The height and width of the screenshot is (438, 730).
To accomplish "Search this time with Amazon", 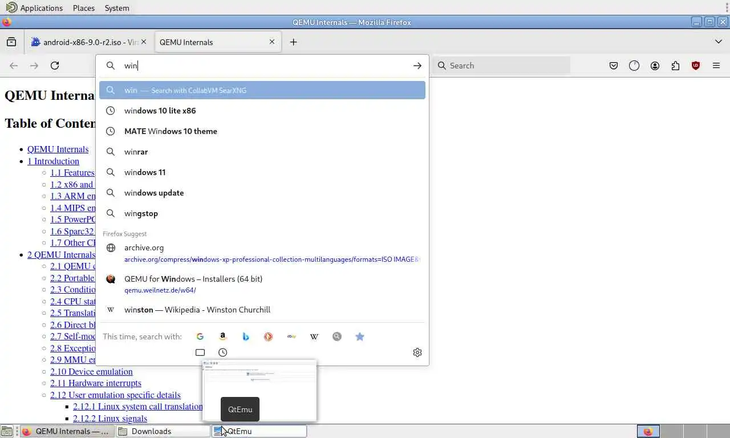I will tap(223, 336).
